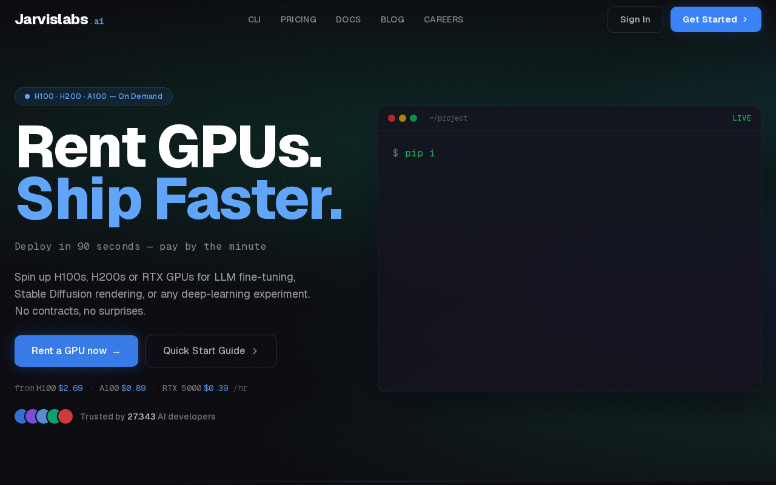Image resolution: width=776 pixels, height=485 pixels.
Task: Click the purple developer avatar
Action: coord(32,416)
